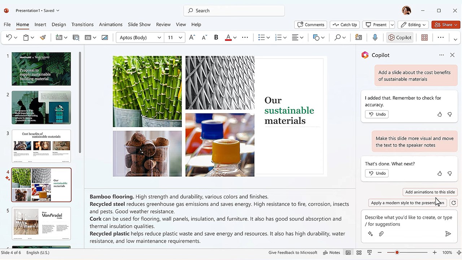Viewport: 462px width, 260px height.
Task: Open the Review tab
Action: pos(163,25)
